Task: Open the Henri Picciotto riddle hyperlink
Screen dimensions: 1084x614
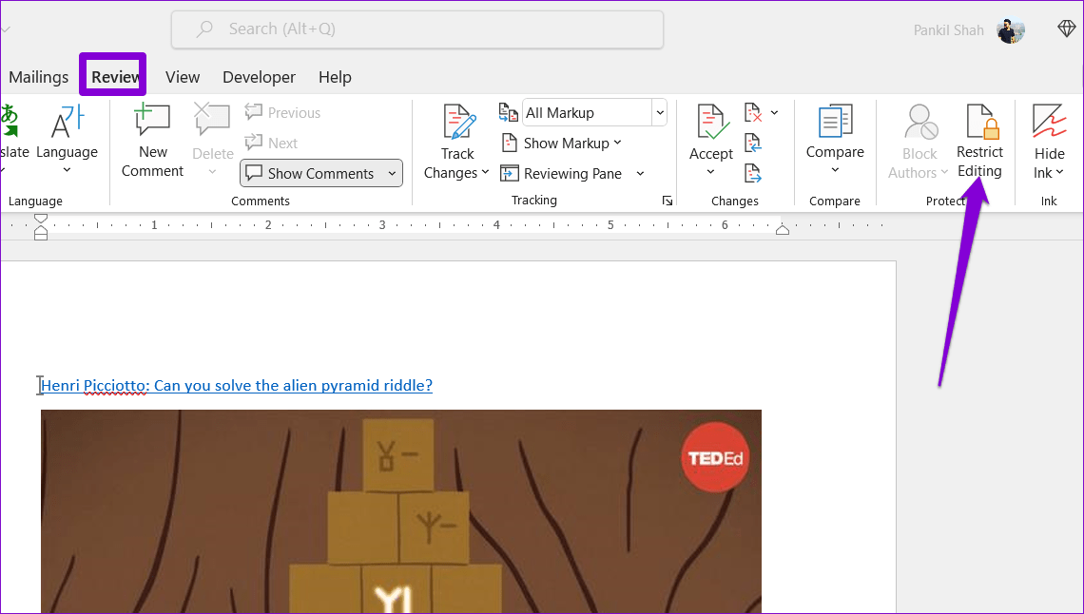Action: pyautogui.click(x=237, y=385)
